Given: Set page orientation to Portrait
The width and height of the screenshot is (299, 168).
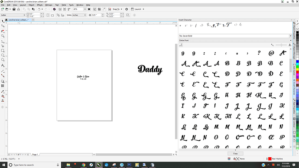Looking at the screenshot, I should 48,15.
